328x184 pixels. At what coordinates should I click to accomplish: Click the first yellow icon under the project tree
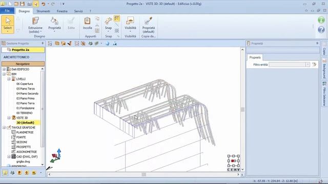[5, 173]
